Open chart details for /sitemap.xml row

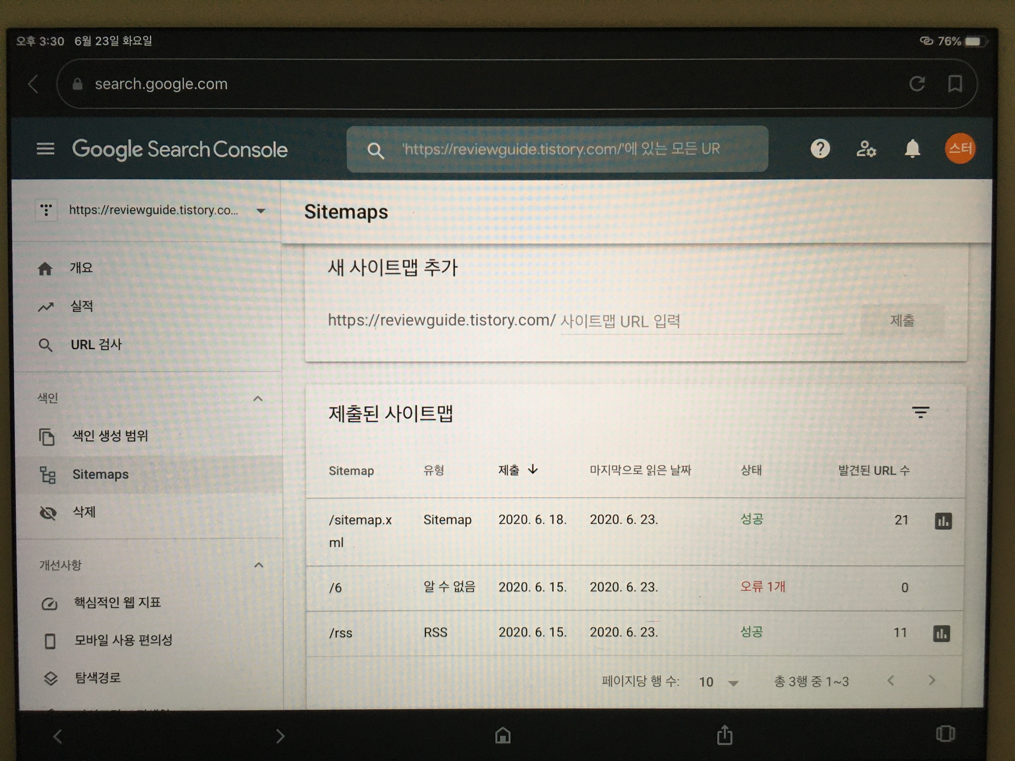(x=943, y=521)
